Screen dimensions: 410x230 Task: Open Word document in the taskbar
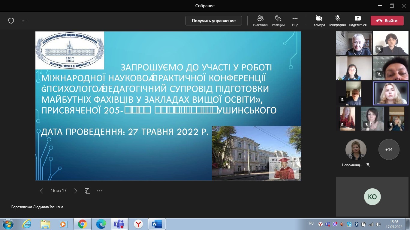157,224
